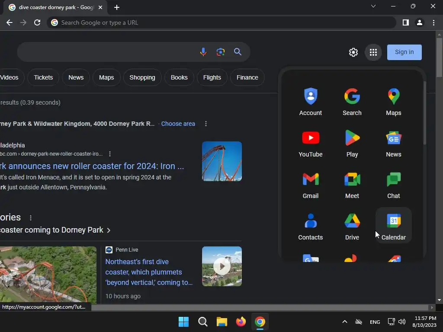
Task: Open File Explorer from taskbar
Action: (222, 322)
